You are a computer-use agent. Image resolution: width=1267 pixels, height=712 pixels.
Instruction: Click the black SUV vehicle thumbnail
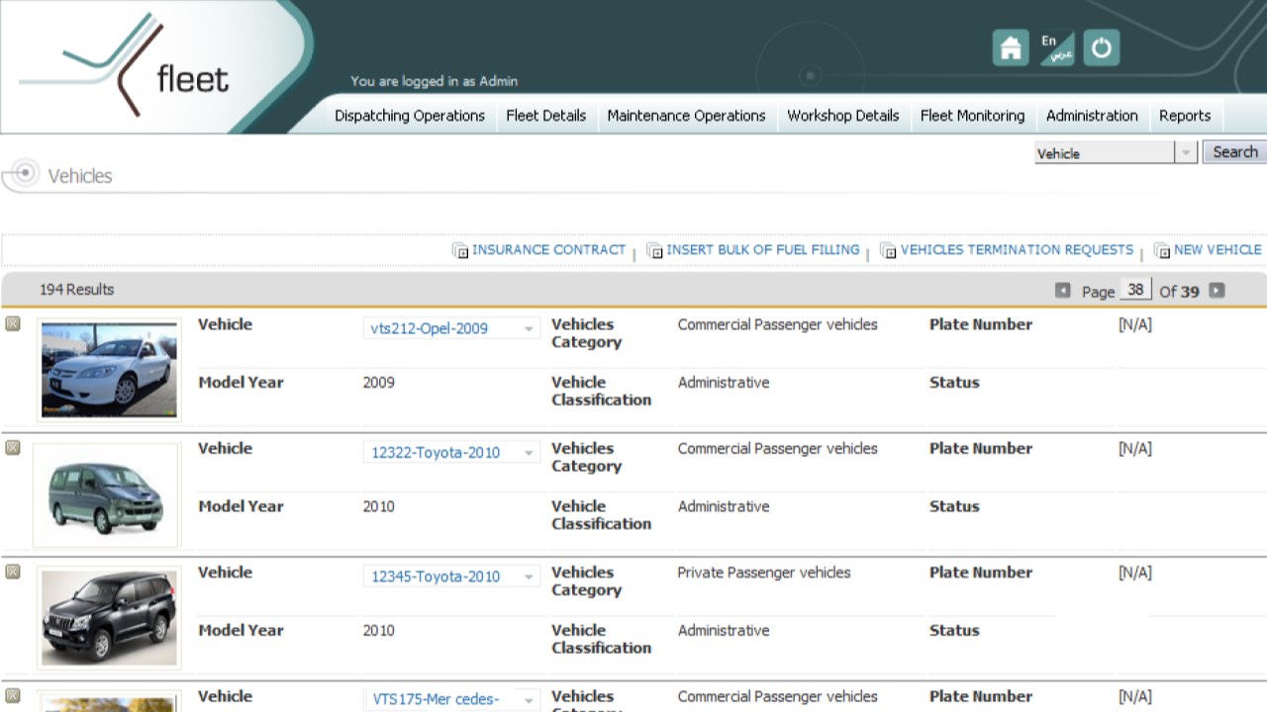pyautogui.click(x=109, y=618)
